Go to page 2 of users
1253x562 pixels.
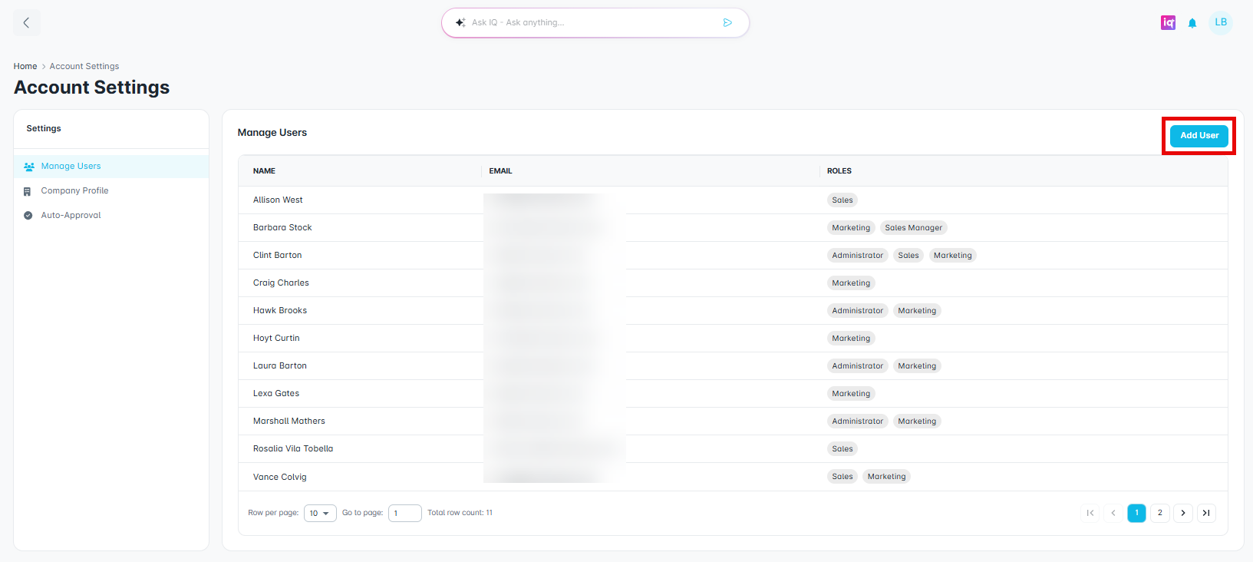pos(1160,513)
